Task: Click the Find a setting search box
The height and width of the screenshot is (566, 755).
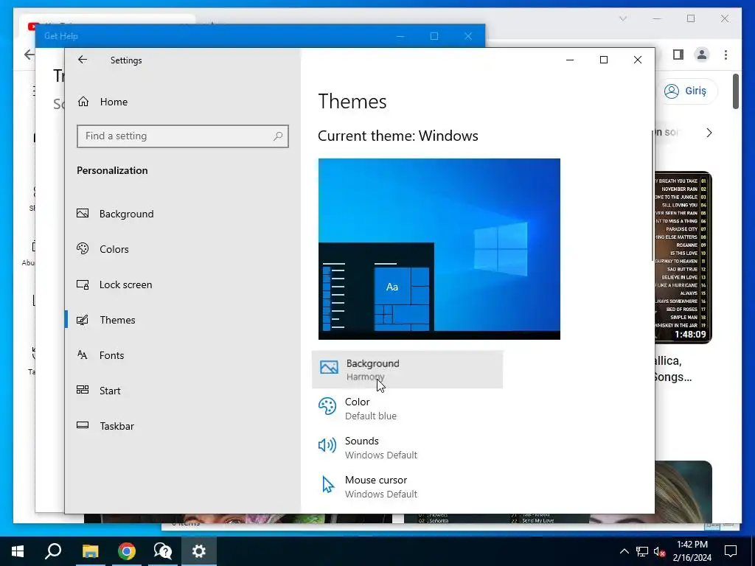Action: tap(183, 136)
